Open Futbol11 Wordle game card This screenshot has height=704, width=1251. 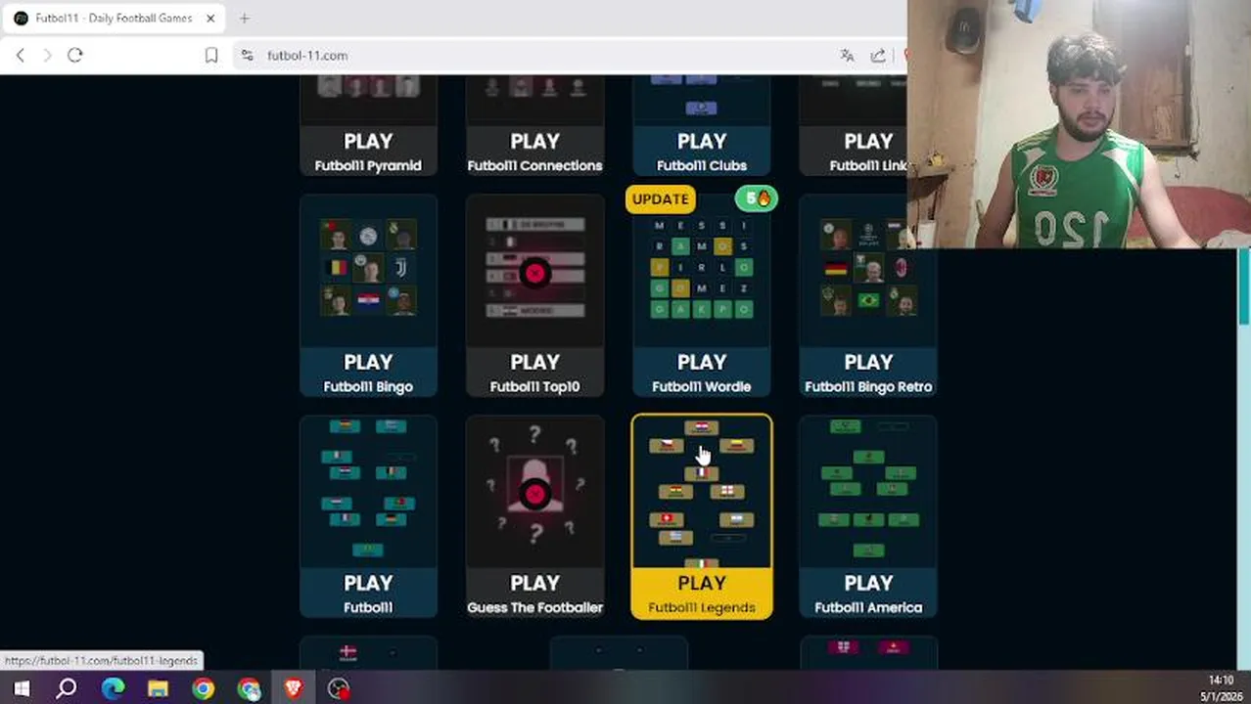pyautogui.click(x=702, y=295)
